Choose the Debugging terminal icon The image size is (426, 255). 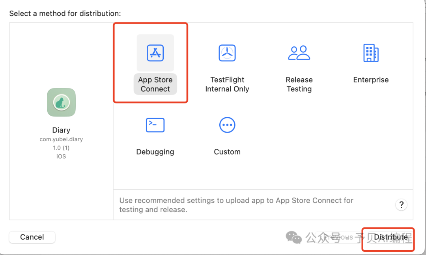coord(155,125)
